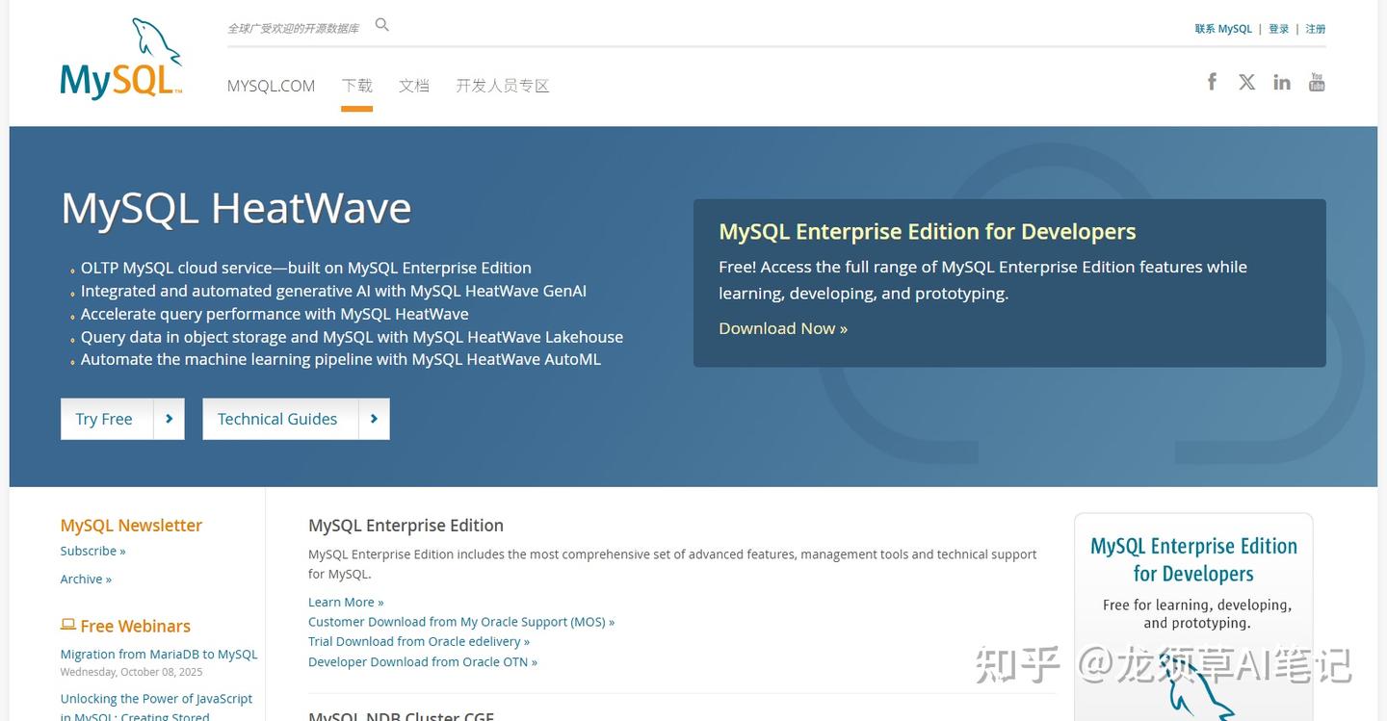Open Migration from MariaDB to MySQL webinar

[x=159, y=654]
